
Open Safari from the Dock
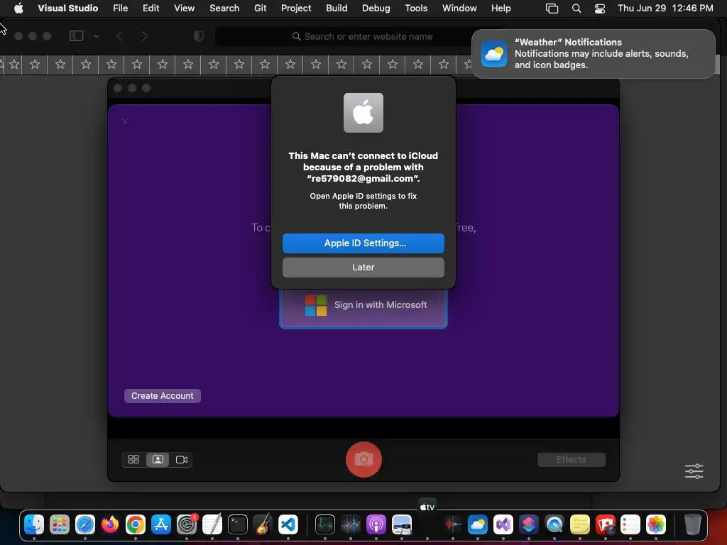pyautogui.click(x=85, y=524)
